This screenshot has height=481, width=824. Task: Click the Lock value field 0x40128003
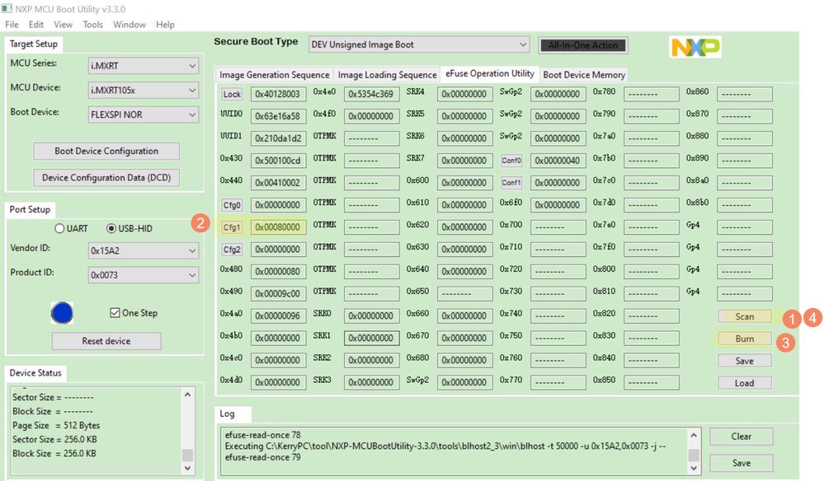[278, 94]
